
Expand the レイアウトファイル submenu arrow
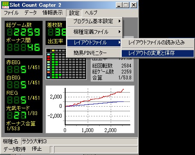pos(120,42)
